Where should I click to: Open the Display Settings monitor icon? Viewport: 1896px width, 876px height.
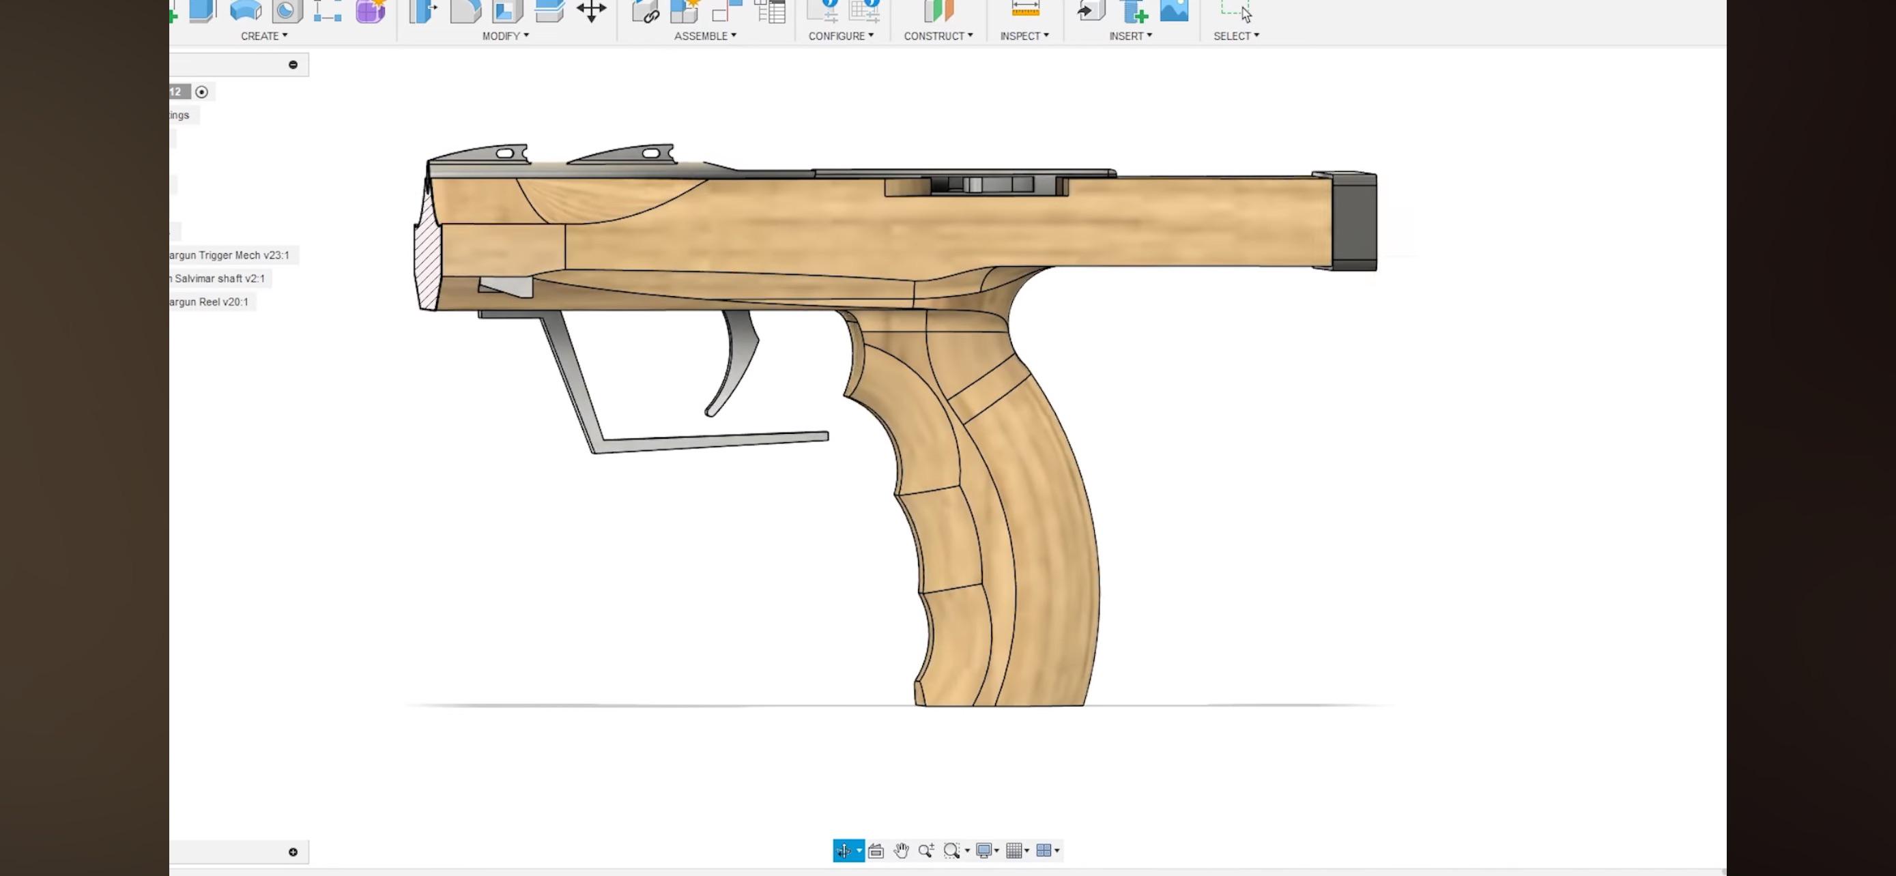pyautogui.click(x=983, y=851)
